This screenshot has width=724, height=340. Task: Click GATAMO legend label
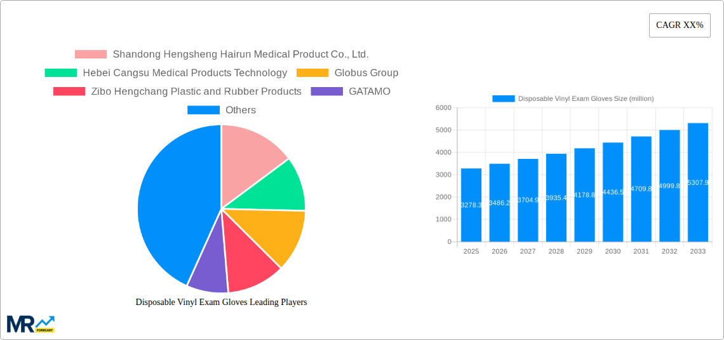[x=370, y=92]
